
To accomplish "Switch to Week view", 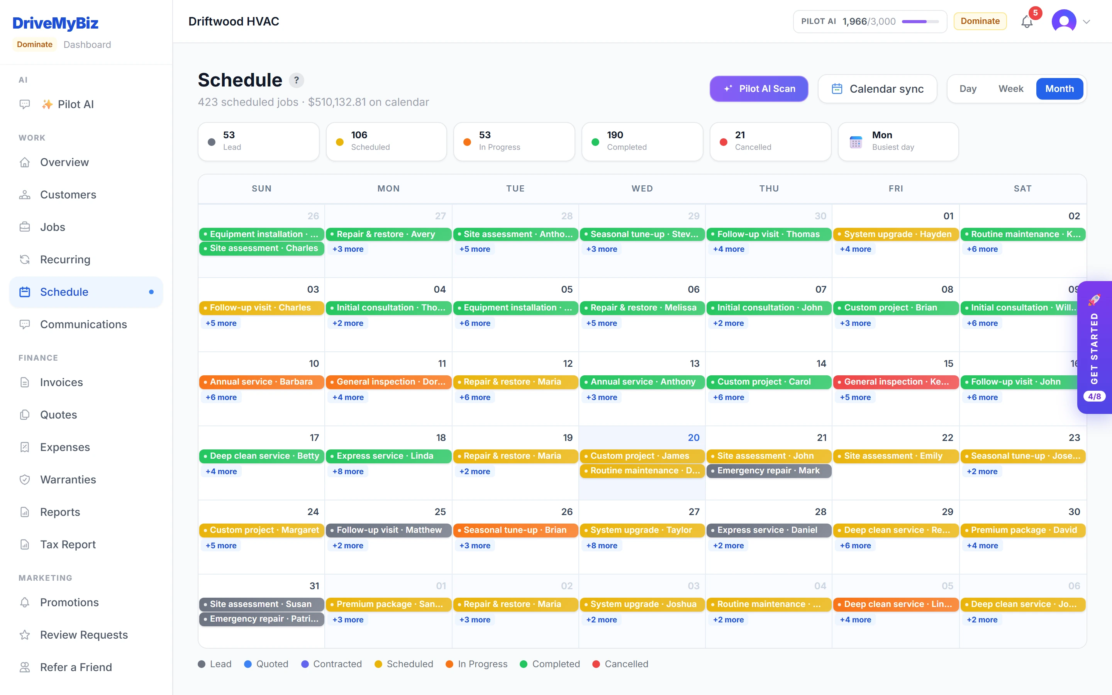I will coord(1010,89).
